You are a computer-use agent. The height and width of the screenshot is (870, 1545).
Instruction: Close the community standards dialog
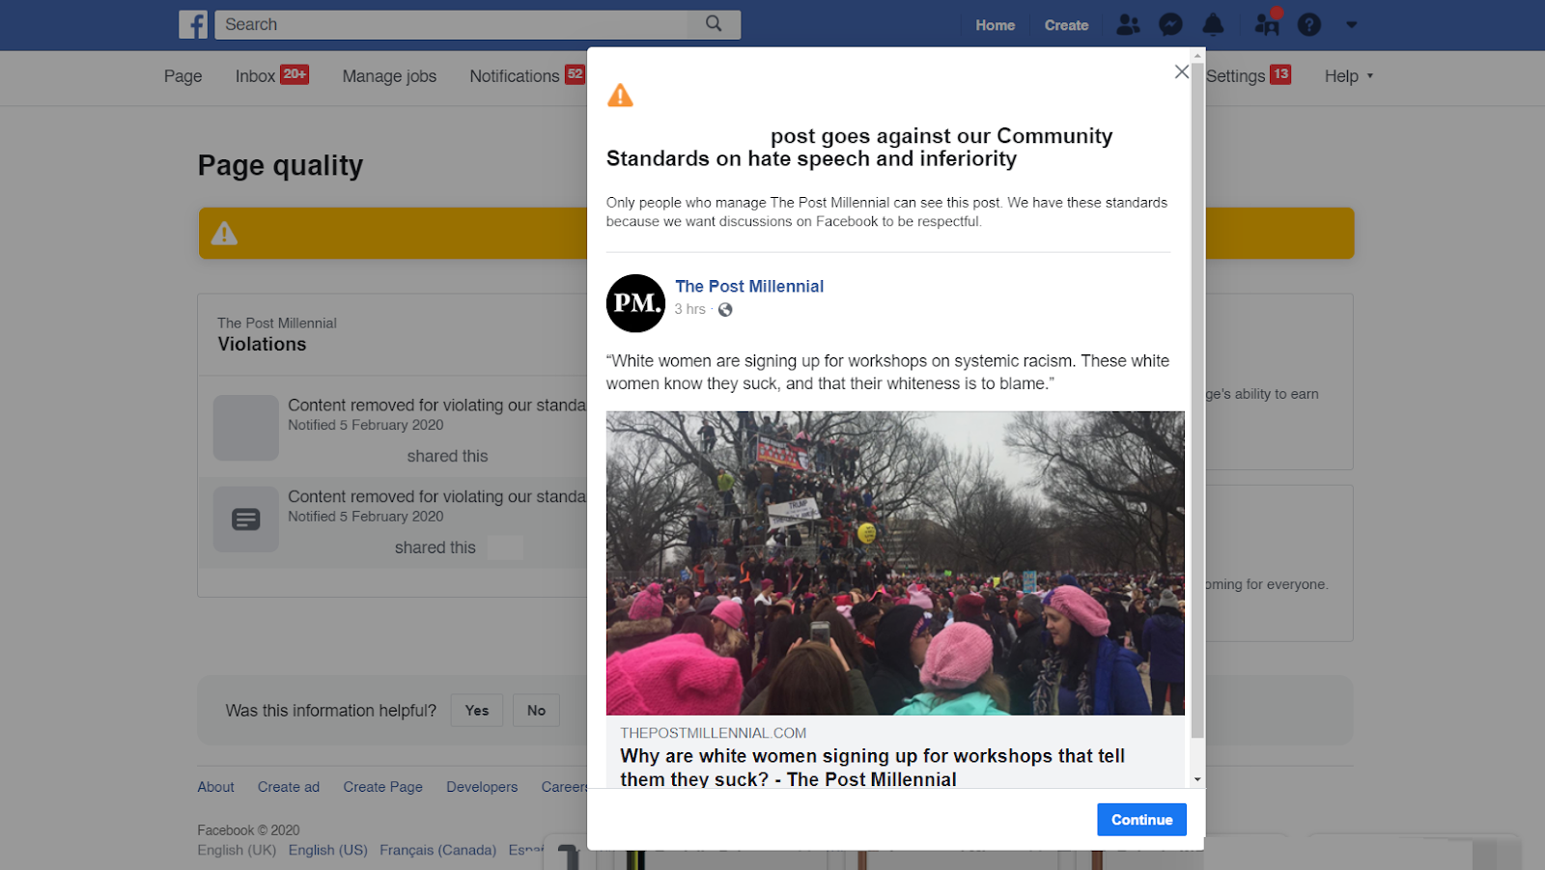tap(1181, 72)
